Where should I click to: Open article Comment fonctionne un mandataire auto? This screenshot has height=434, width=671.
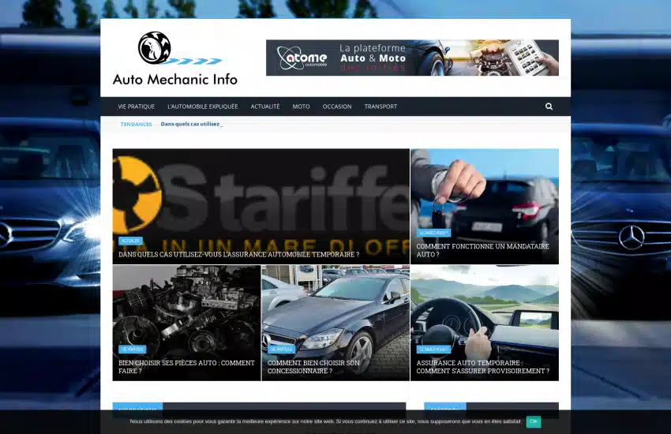482,250
